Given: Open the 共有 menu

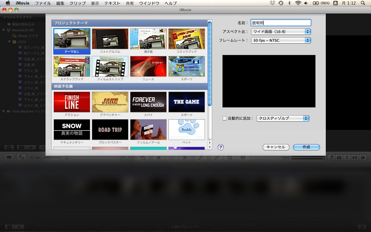Looking at the screenshot, I should tap(130, 3).
